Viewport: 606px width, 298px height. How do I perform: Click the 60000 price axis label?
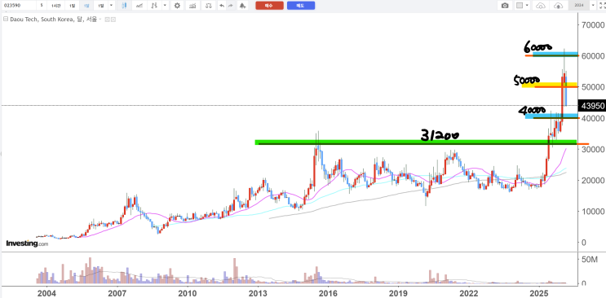[x=593, y=56]
